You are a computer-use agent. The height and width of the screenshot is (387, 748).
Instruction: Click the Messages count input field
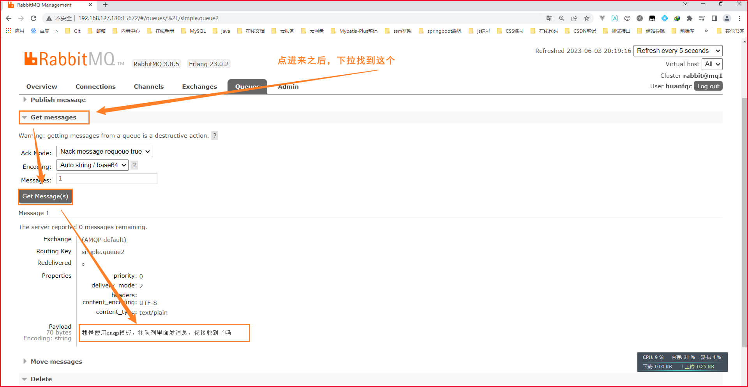coord(107,179)
